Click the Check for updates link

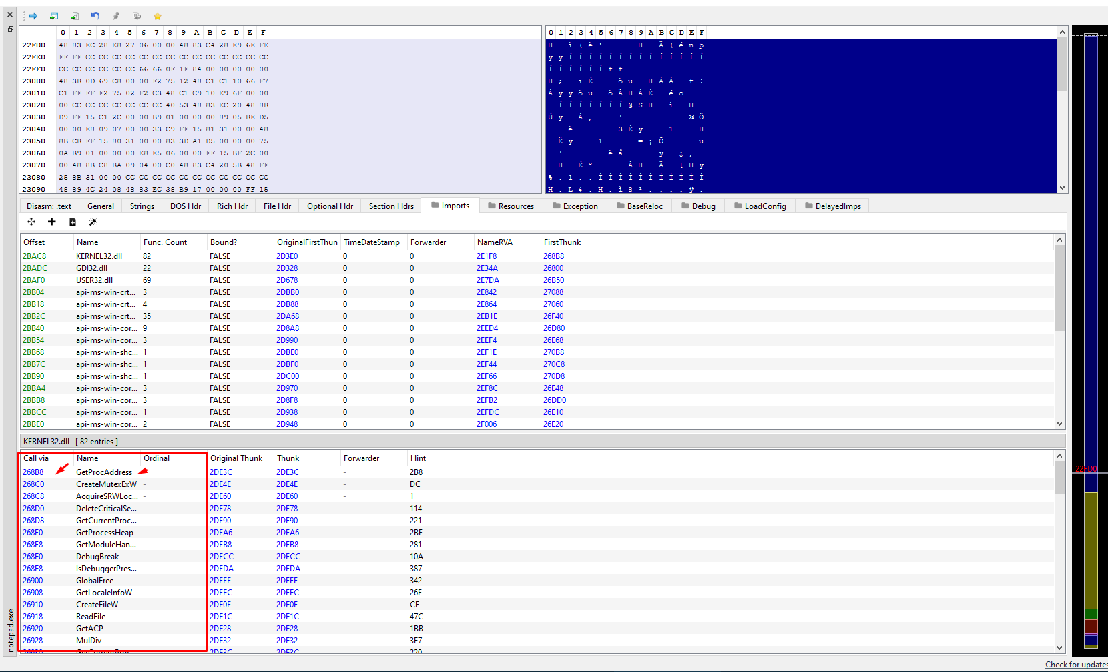(x=1076, y=665)
